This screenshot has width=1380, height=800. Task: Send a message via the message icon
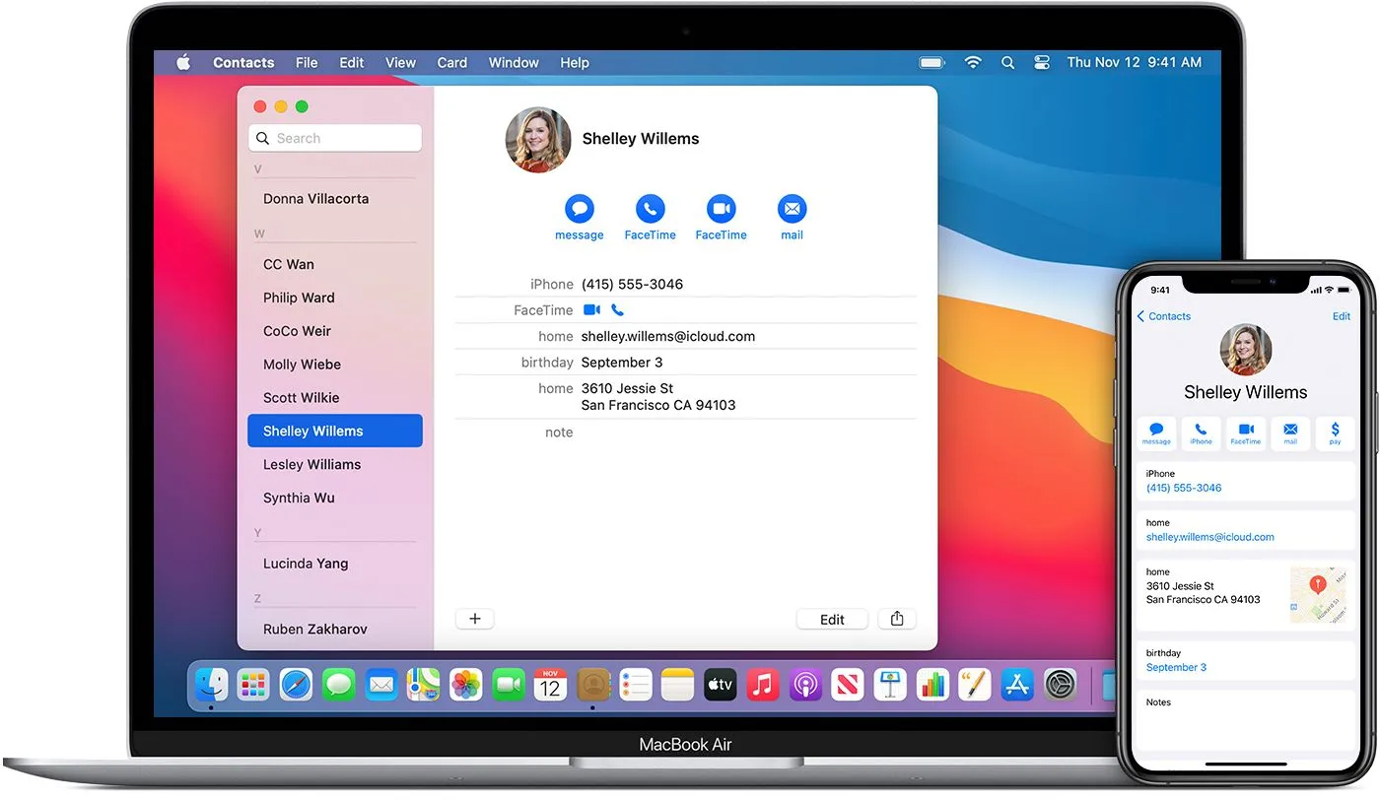point(579,208)
